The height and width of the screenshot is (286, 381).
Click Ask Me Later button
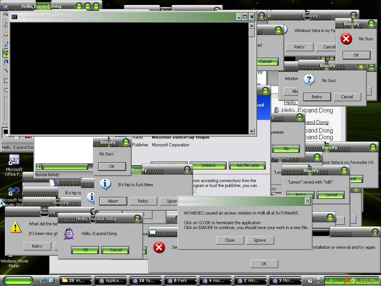click(247, 165)
